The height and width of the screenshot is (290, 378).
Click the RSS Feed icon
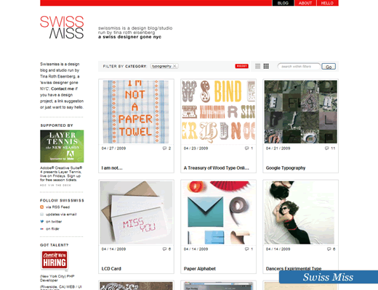click(x=41, y=207)
